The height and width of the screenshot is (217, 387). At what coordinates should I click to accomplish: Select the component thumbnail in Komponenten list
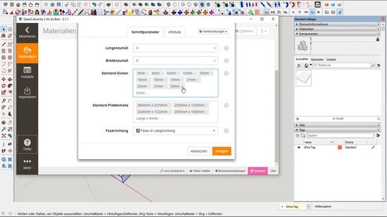[304, 78]
